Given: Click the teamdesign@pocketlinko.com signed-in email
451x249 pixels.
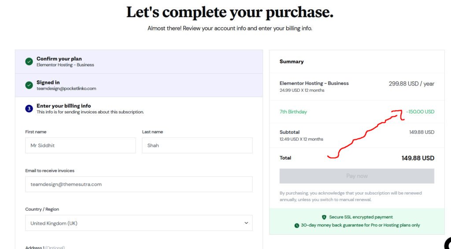Looking at the screenshot, I should click(66, 89).
